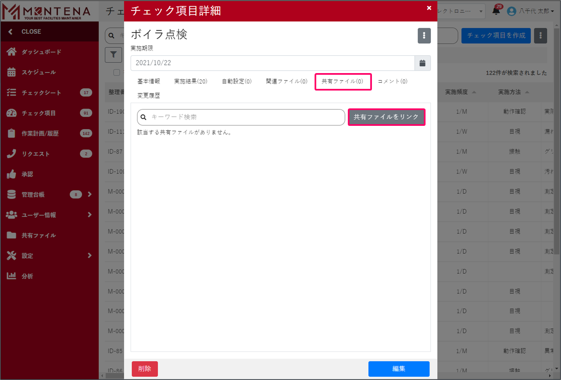Image resolution: width=561 pixels, height=380 pixels.
Task: Click the blue 編集 button
Action: [399, 369]
